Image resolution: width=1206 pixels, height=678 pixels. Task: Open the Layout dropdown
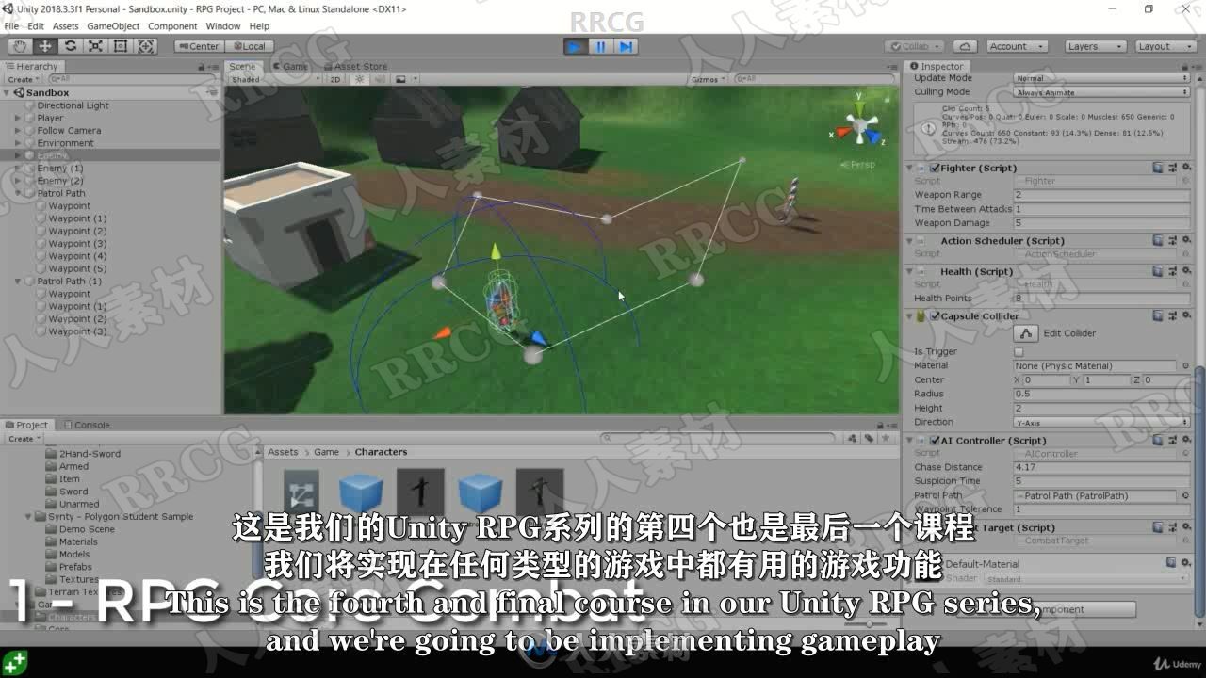pyautogui.click(x=1165, y=46)
